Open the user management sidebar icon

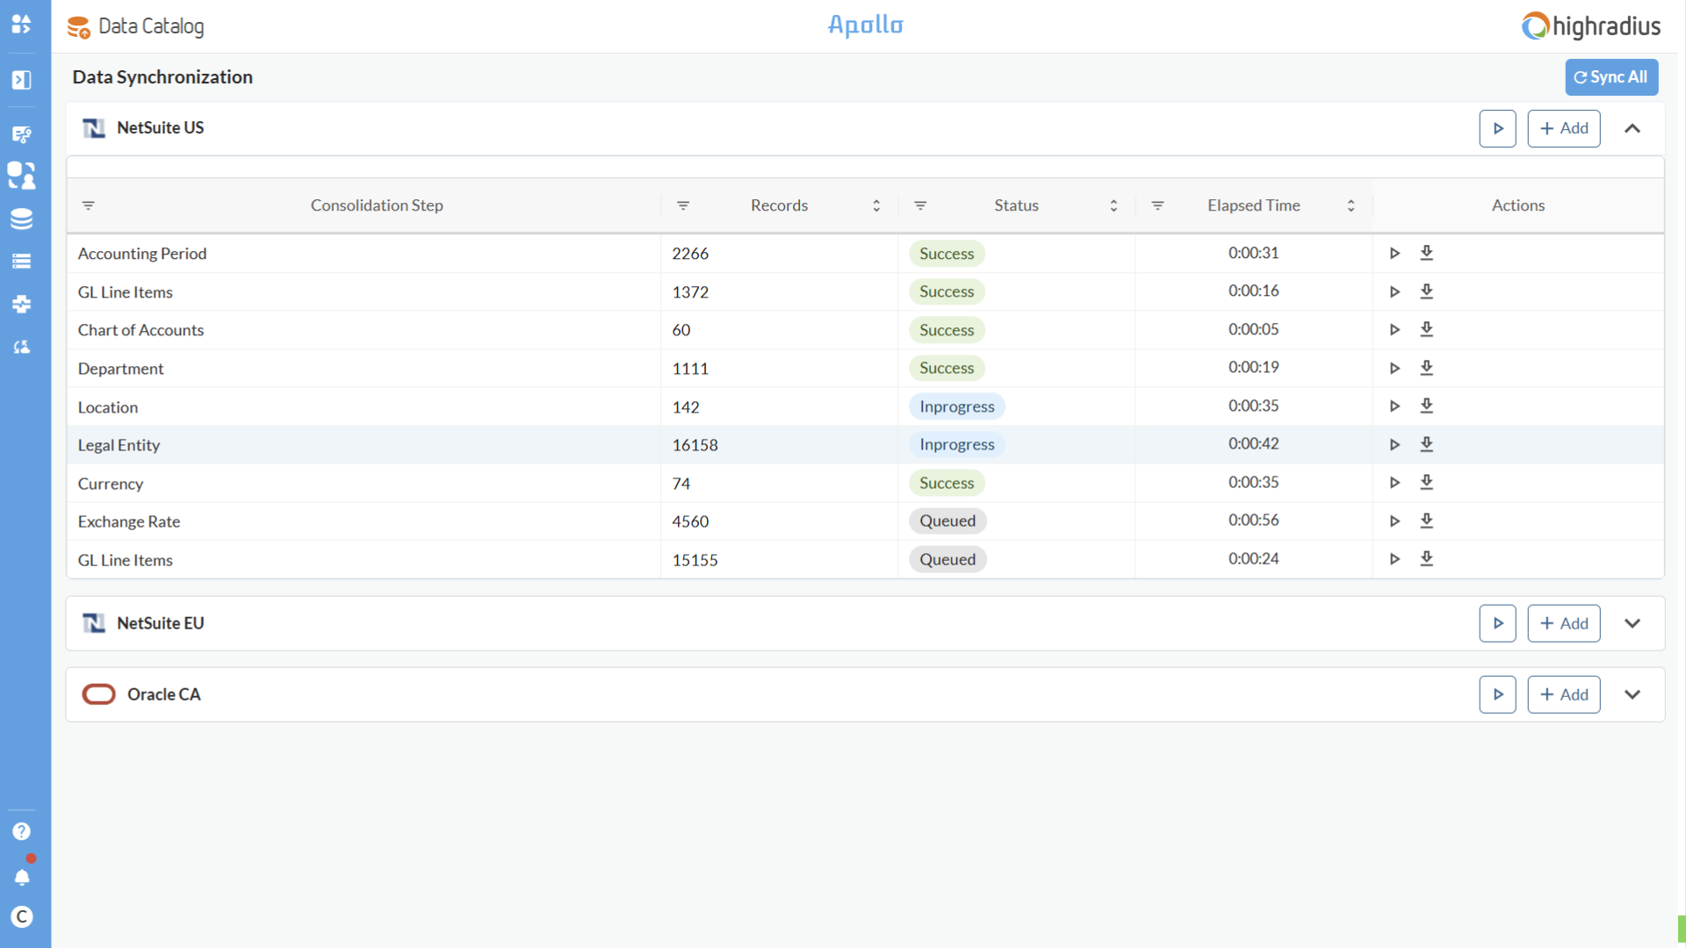(x=22, y=176)
